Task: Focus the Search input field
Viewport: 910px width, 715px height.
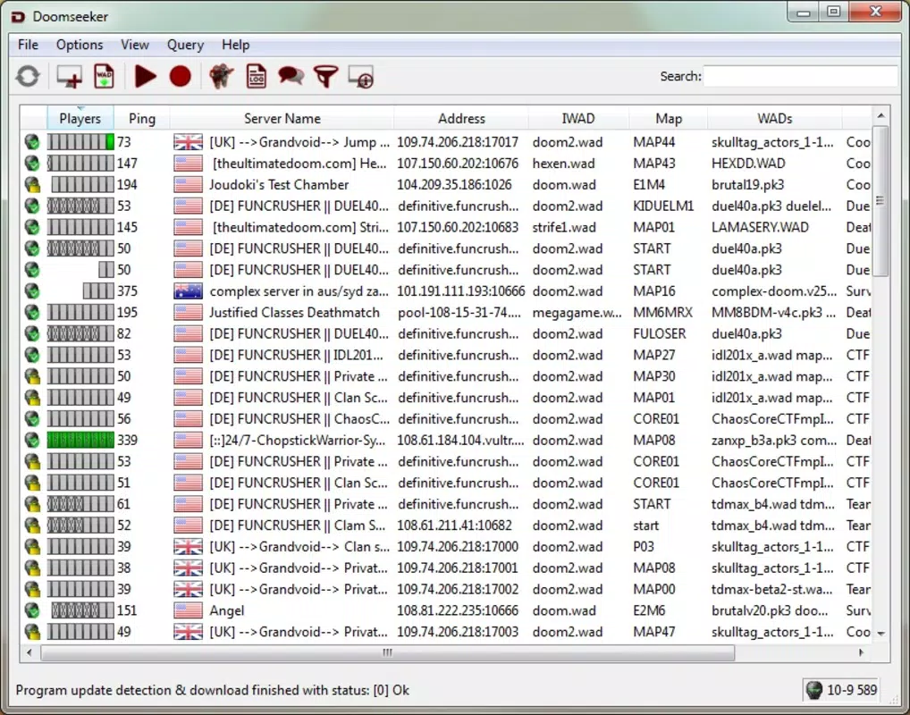Action: pyautogui.click(x=800, y=76)
